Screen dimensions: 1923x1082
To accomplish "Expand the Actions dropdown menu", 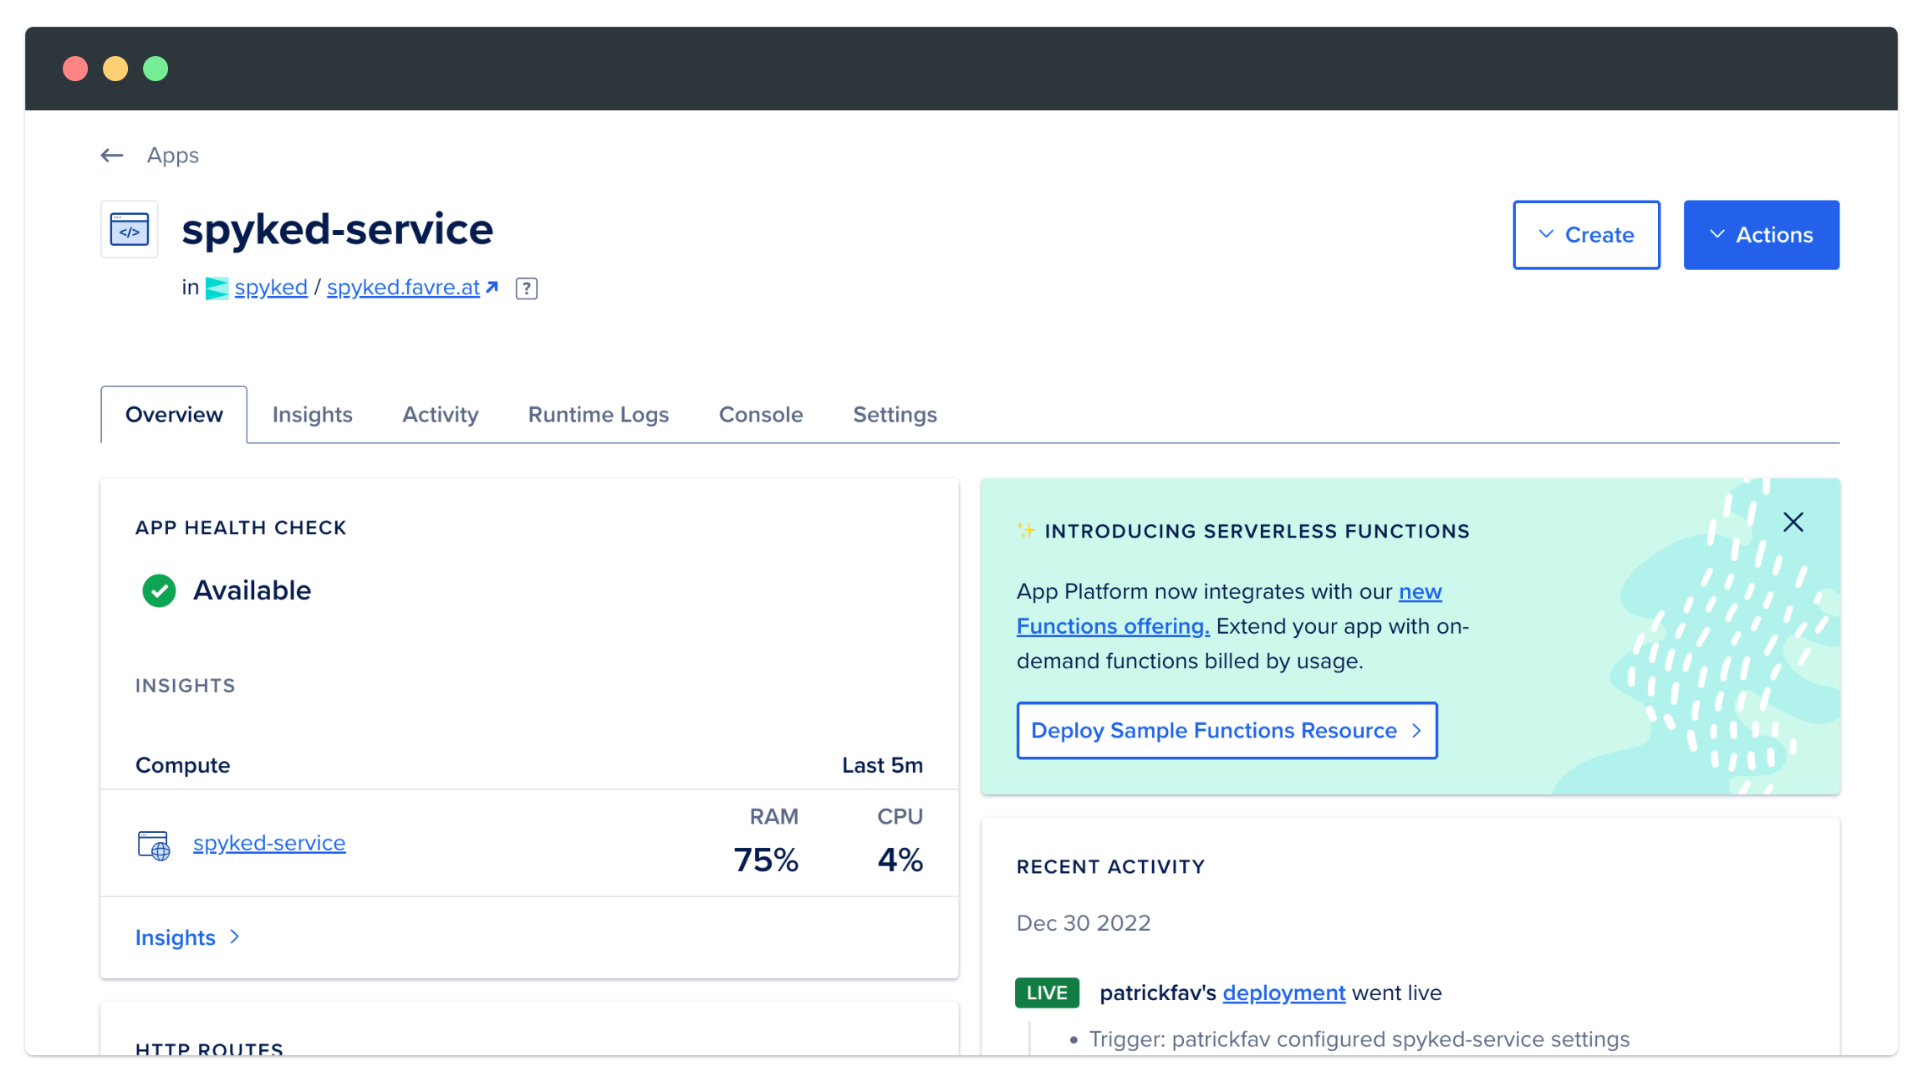I will click(x=1761, y=235).
